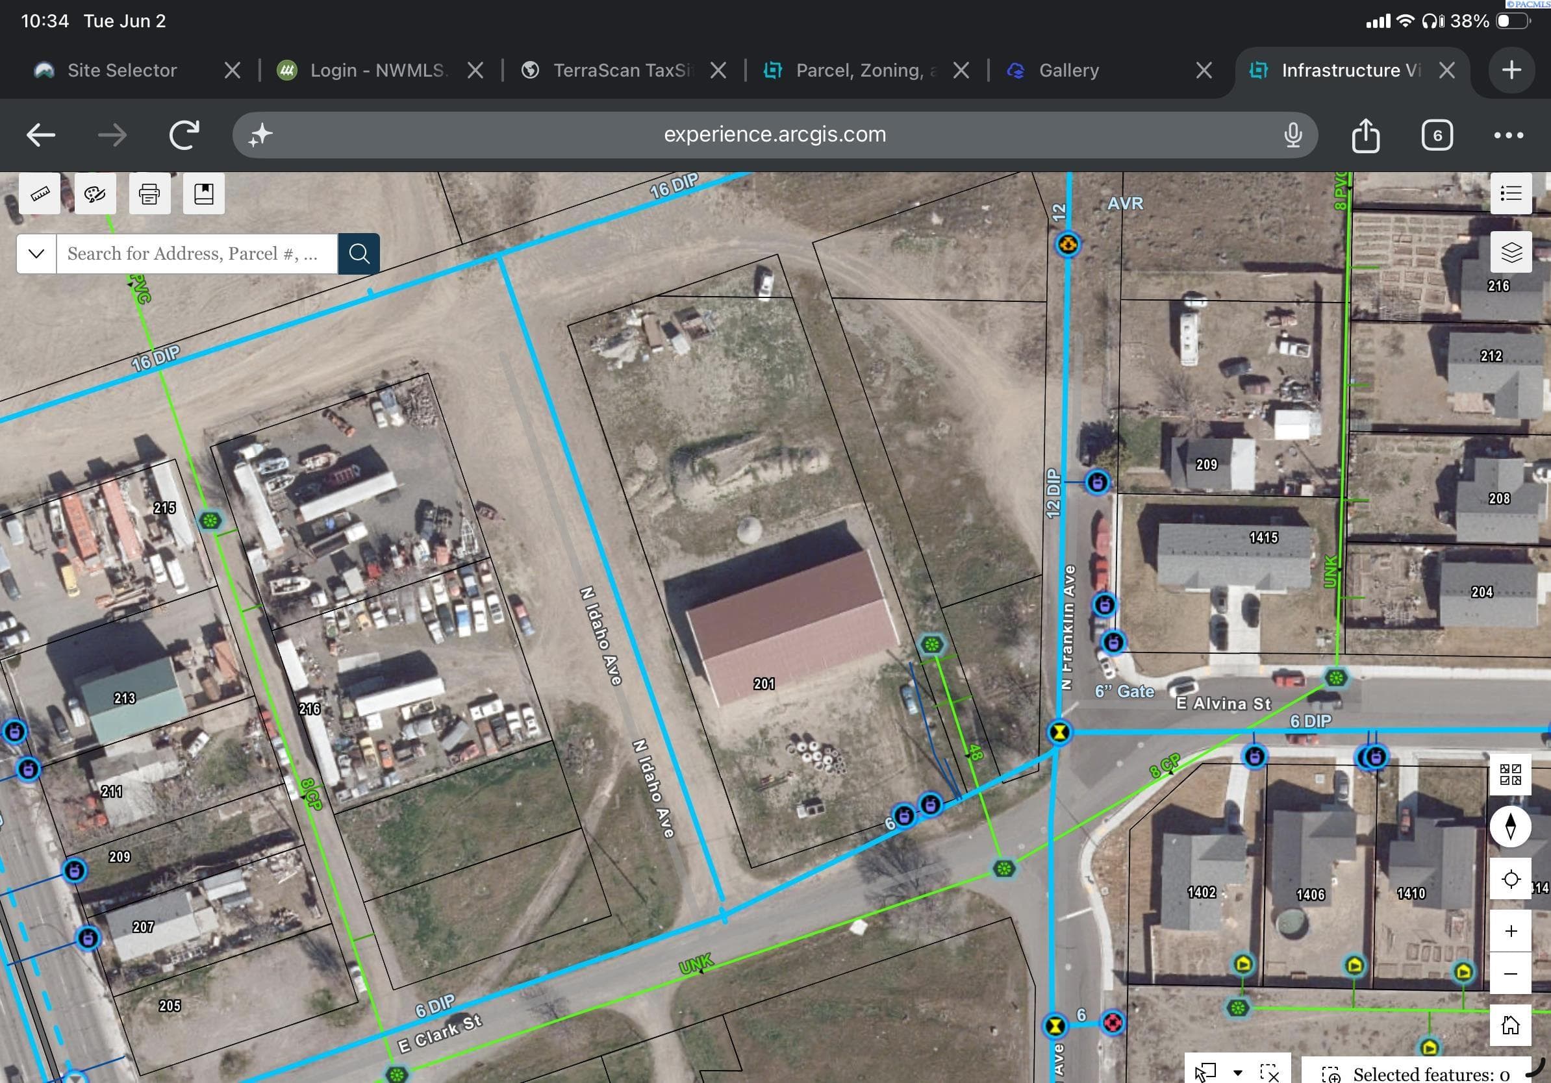This screenshot has width=1551, height=1083.
Task: Switch to TerraScan TaxSifter tab
Action: 623,70
